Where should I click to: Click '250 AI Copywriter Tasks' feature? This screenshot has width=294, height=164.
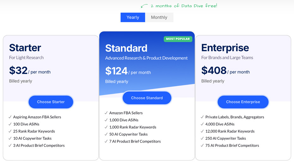point(226,138)
